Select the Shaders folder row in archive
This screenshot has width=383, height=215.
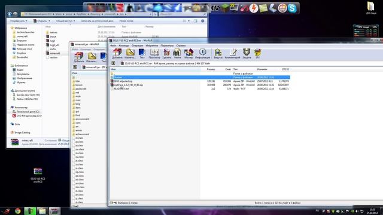tap(200, 77)
